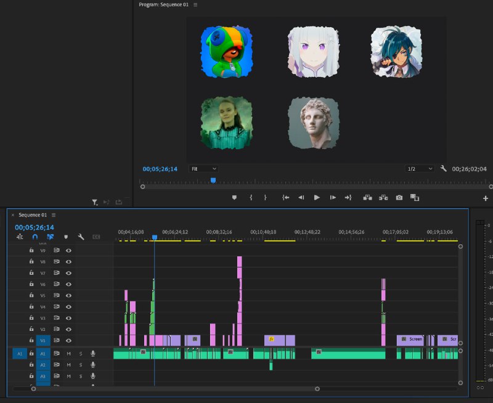Toggle track lock for V6
This screenshot has height=403, width=493.
pyautogui.click(x=31, y=284)
